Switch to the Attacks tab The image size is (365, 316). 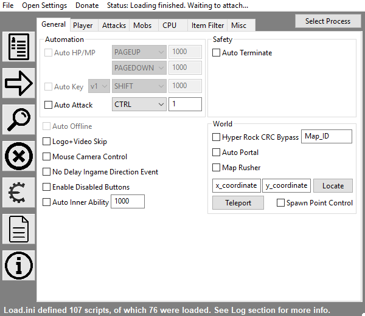pyautogui.click(x=114, y=26)
